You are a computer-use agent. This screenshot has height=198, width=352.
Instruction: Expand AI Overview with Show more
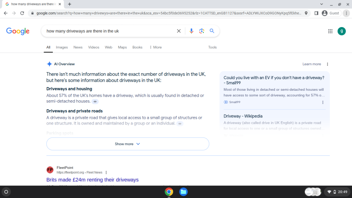[x=128, y=144]
